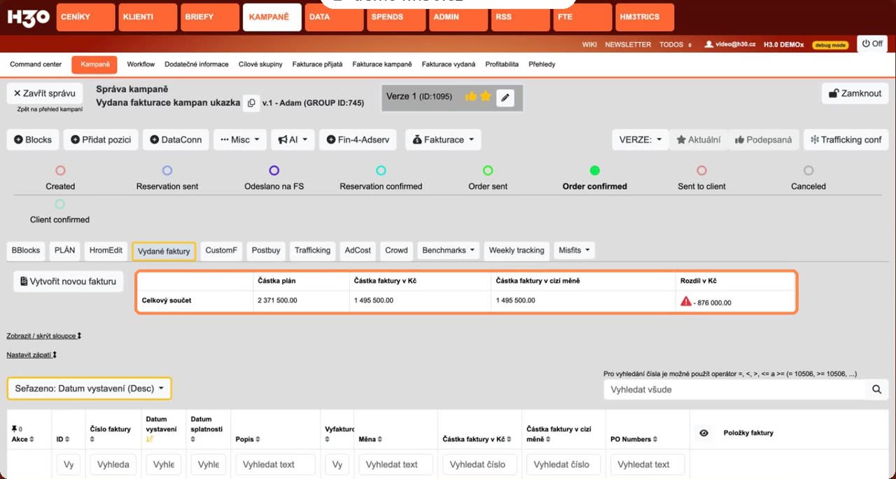Toggle the eye icon for Položky faktury

point(704,433)
